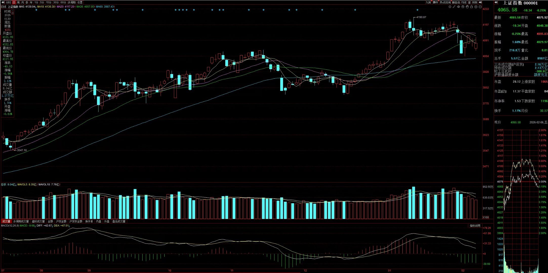The image size is (548, 273).
Task: Open the 九转 indicator option
Action: 428,2
